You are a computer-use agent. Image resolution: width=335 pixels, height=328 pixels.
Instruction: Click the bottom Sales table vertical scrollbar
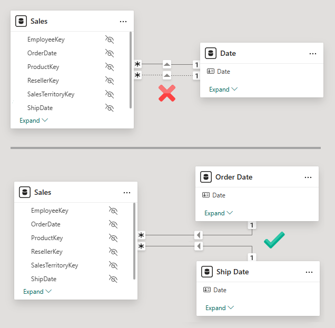[134, 241]
